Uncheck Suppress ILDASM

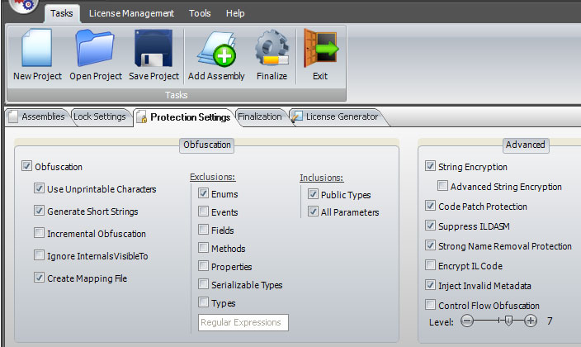[x=430, y=225]
